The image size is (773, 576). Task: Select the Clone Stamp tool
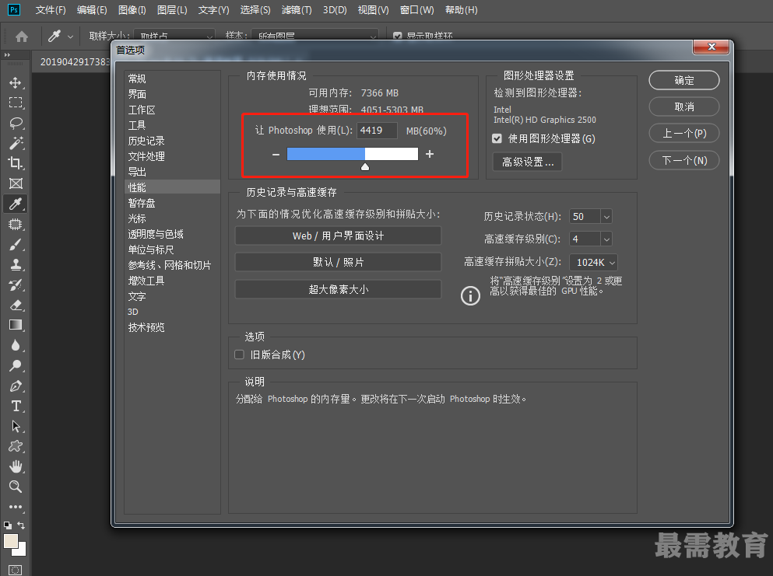click(16, 265)
